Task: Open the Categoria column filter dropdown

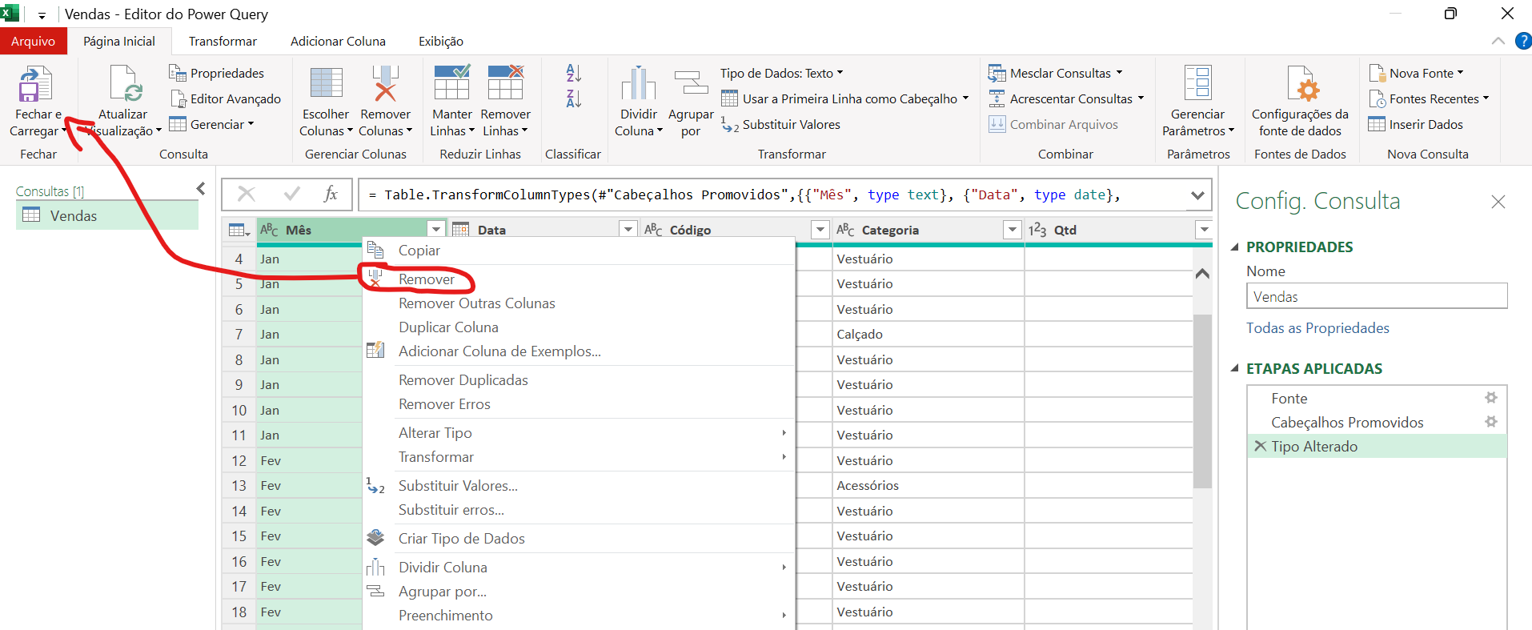Action: coord(1012,231)
